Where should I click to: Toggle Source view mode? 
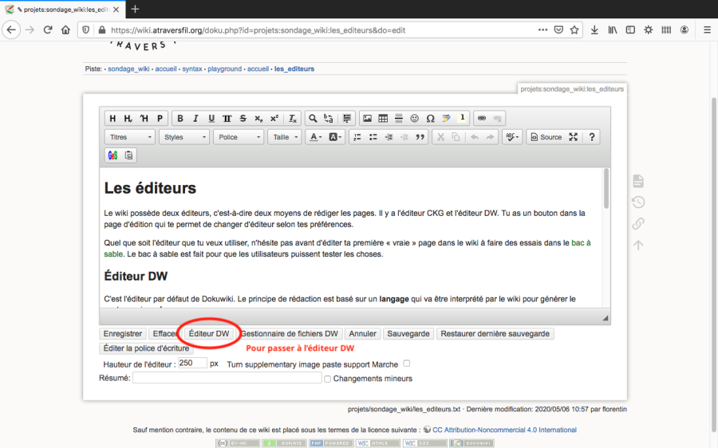pos(546,137)
